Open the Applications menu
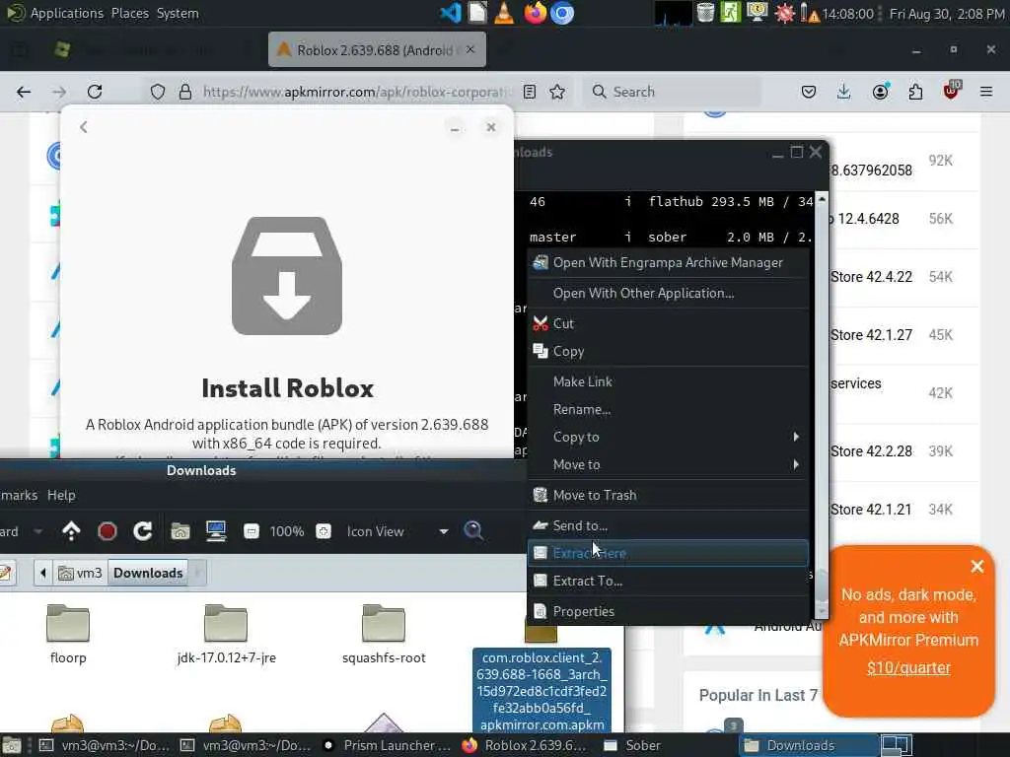 tap(66, 13)
